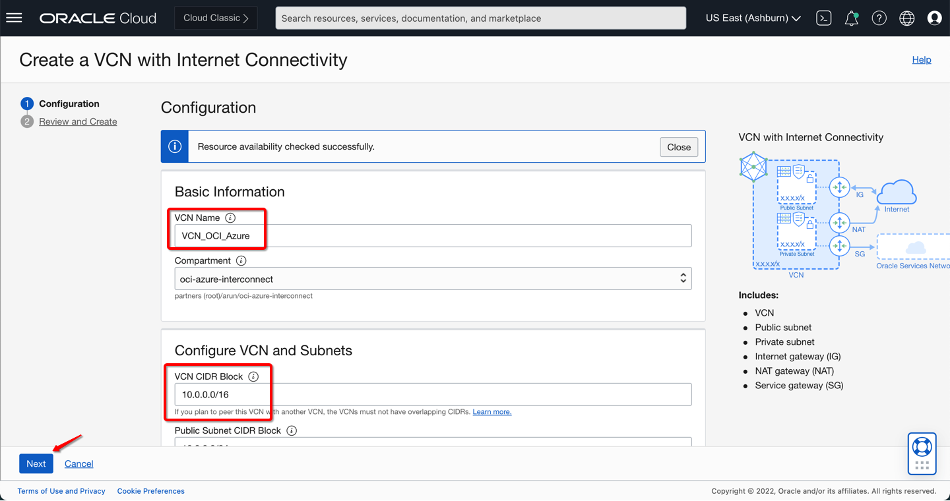This screenshot has width=950, height=501.
Task: Click the VCN Name info icon
Action: (230, 218)
